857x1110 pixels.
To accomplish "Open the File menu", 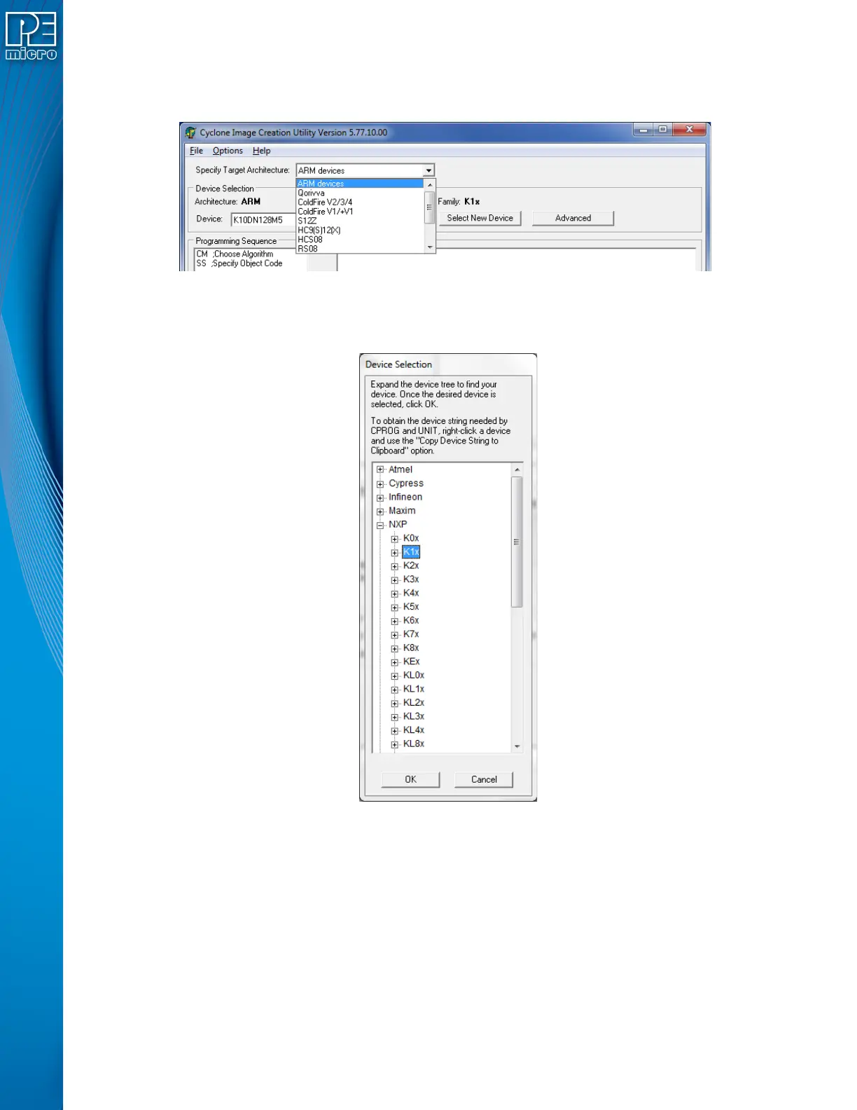I will click(196, 151).
